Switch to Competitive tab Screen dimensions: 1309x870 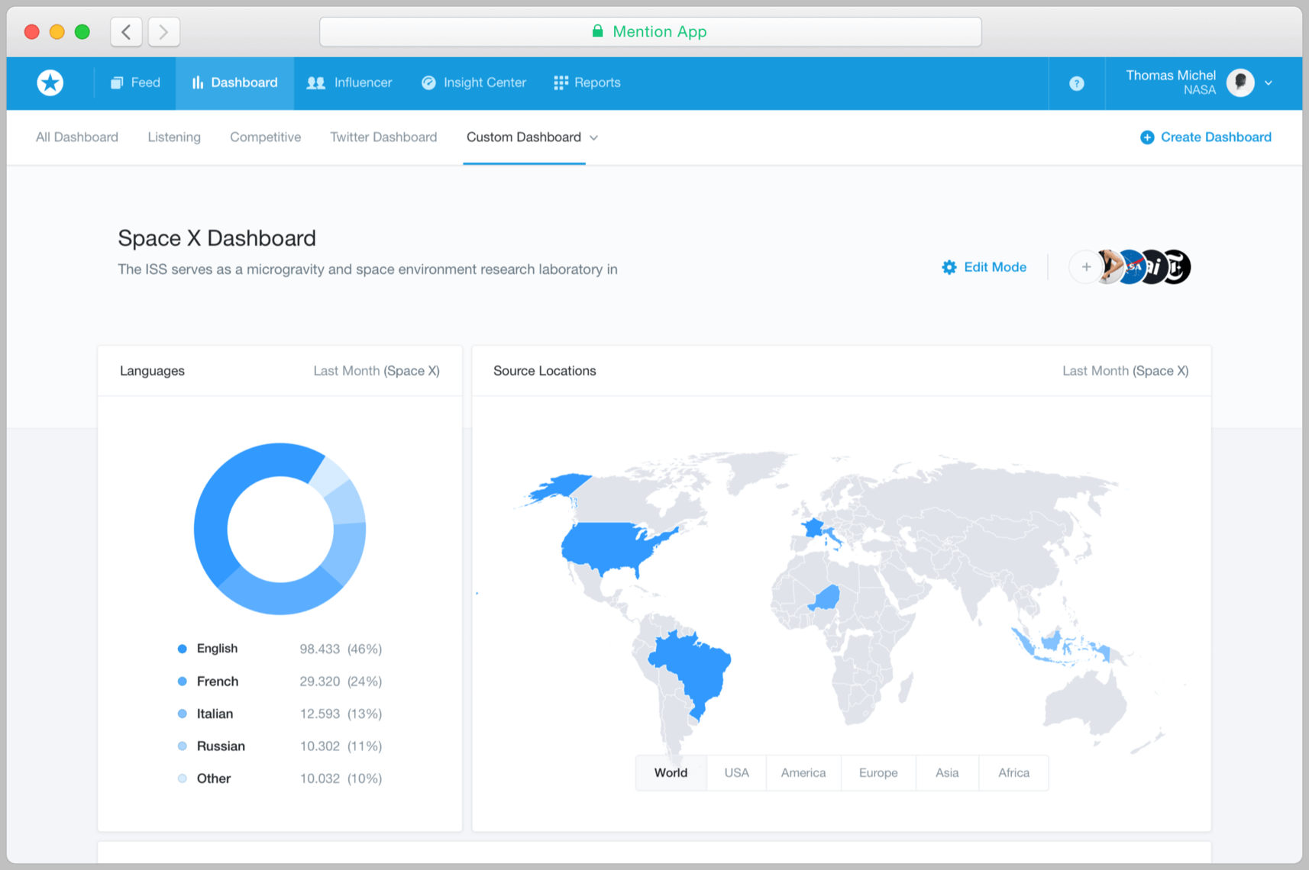tap(265, 137)
